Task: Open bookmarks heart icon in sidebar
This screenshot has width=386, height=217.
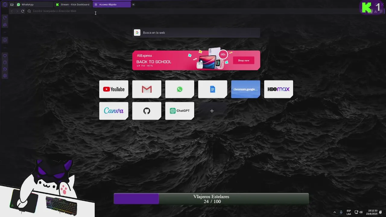Action: click(5, 56)
